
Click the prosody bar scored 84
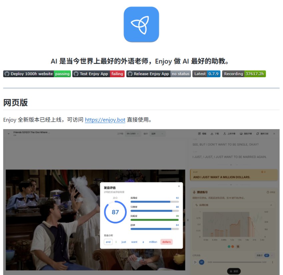[155, 229]
